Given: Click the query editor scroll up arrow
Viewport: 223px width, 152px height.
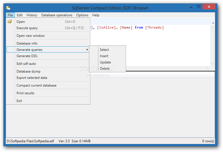Looking at the screenshot, I should pyautogui.click(x=213, y=28).
